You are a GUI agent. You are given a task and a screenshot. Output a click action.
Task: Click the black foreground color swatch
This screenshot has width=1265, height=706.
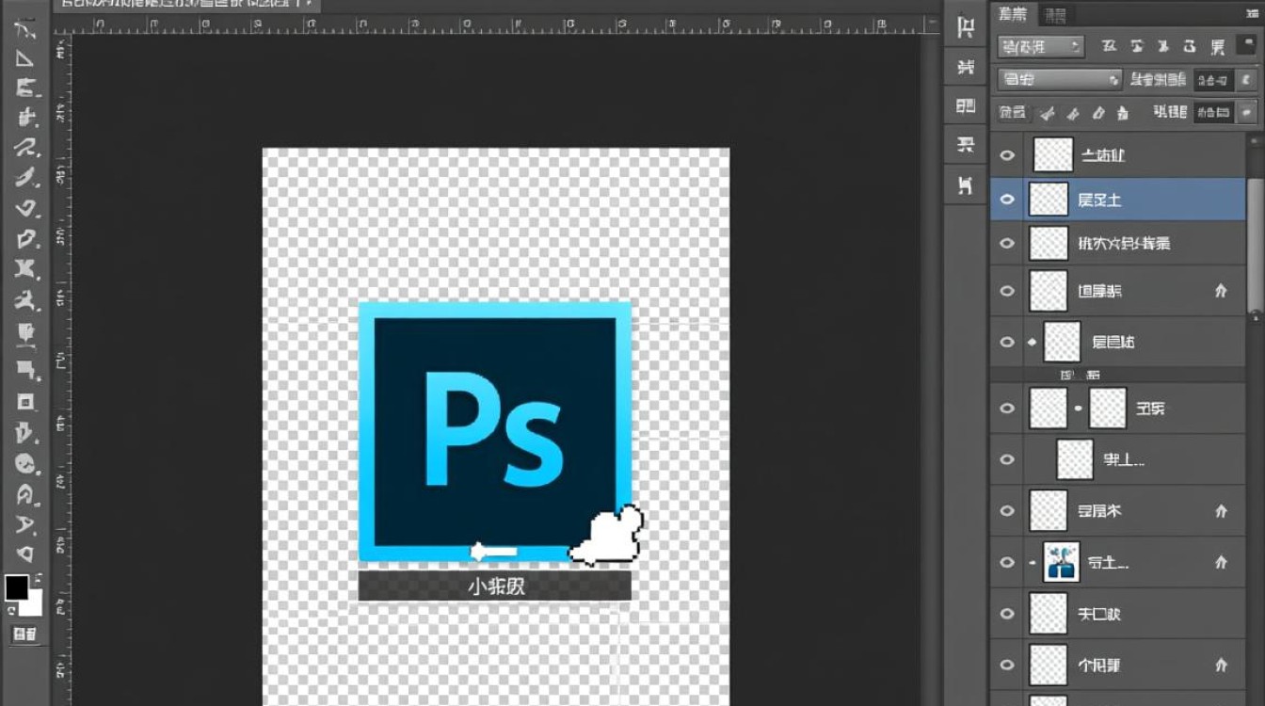(x=16, y=587)
